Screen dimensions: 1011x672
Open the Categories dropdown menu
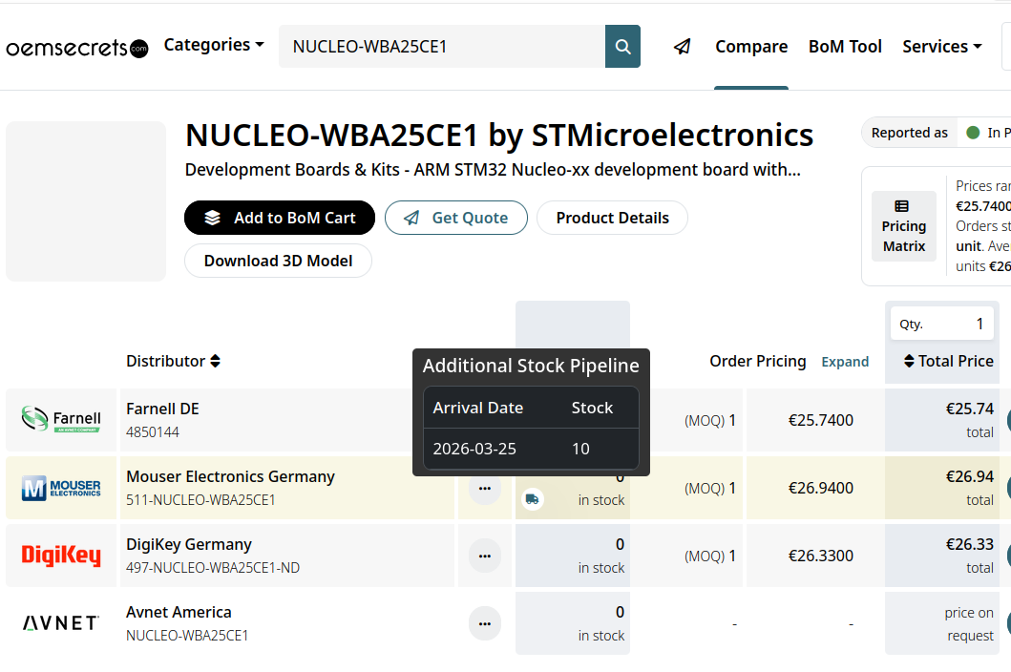(x=213, y=45)
